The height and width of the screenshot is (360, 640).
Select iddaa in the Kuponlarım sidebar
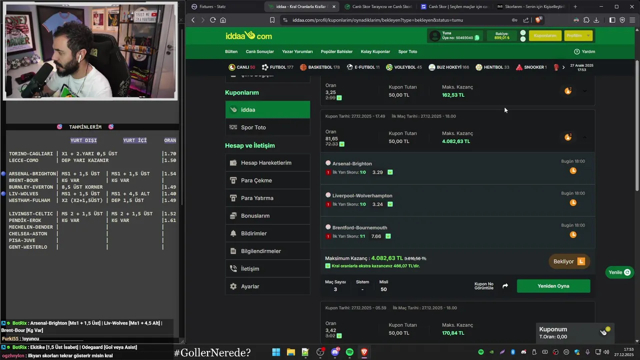tap(267, 109)
